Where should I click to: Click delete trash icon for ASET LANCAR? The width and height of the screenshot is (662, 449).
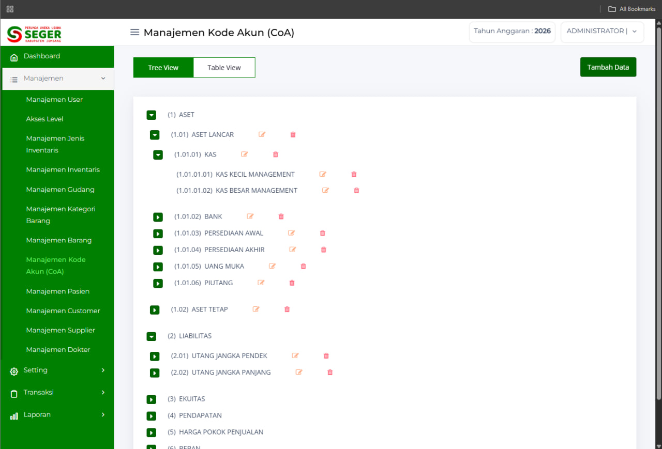coord(293,134)
